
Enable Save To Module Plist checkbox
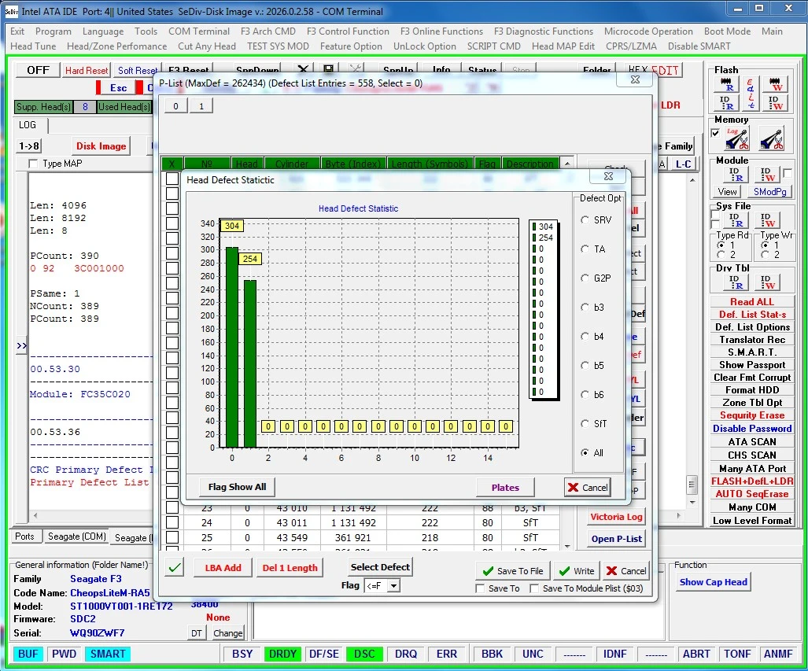tap(534, 588)
